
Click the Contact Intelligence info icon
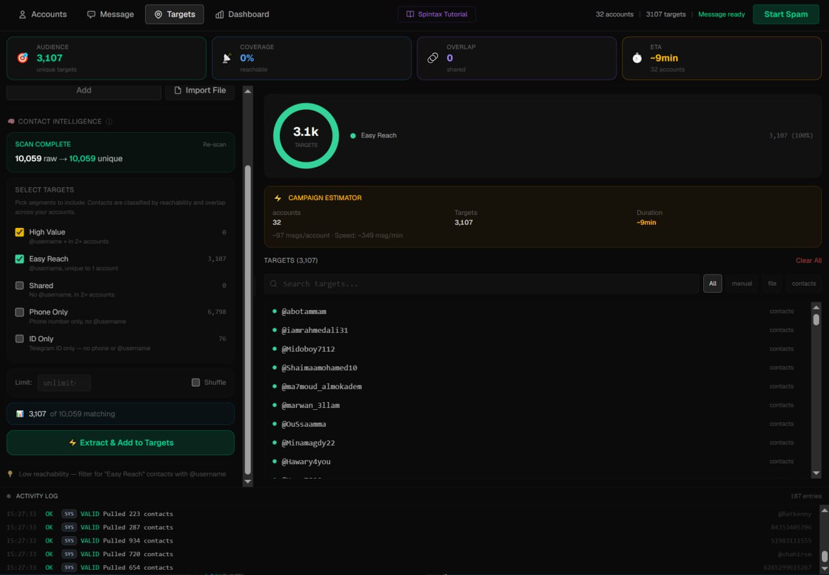109,122
